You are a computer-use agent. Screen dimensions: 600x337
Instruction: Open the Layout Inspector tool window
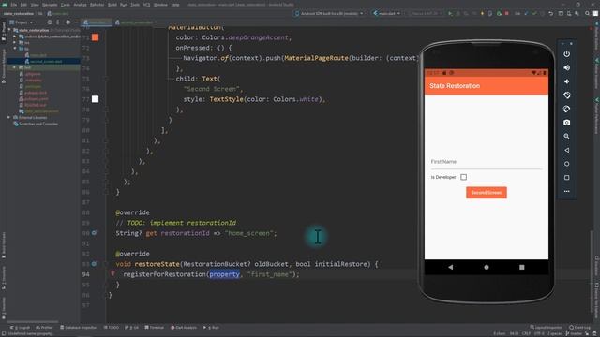546,328
